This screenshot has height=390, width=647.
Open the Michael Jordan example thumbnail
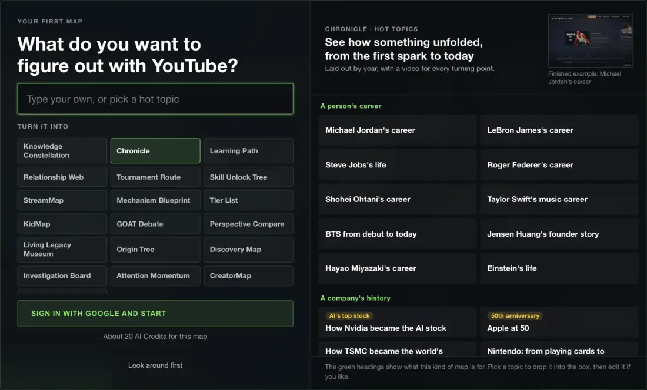[591, 41]
